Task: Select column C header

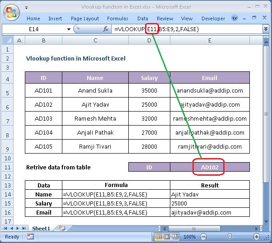Action: click(x=95, y=40)
